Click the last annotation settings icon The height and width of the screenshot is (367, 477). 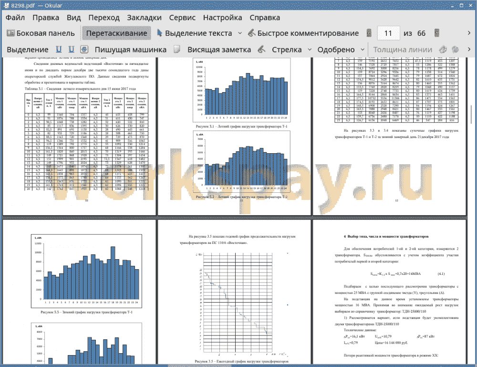[456, 49]
